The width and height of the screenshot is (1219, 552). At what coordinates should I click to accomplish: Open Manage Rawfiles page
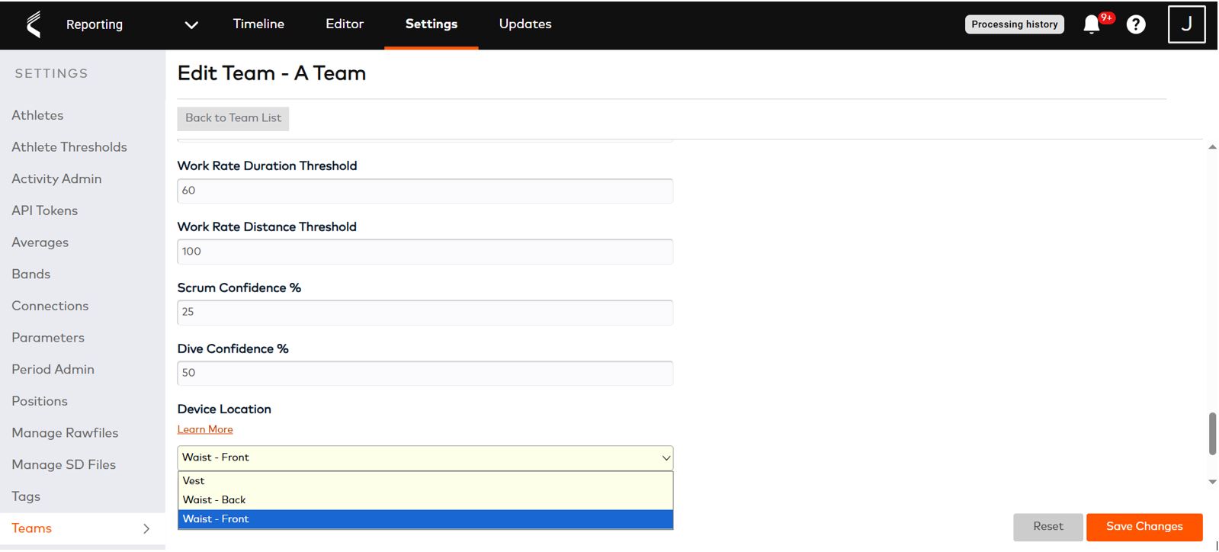coord(65,433)
